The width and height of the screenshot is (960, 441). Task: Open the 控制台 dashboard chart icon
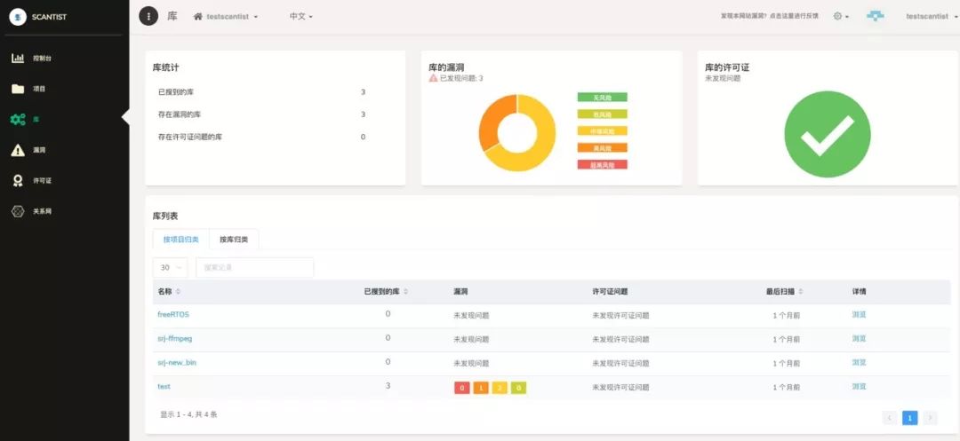point(18,59)
